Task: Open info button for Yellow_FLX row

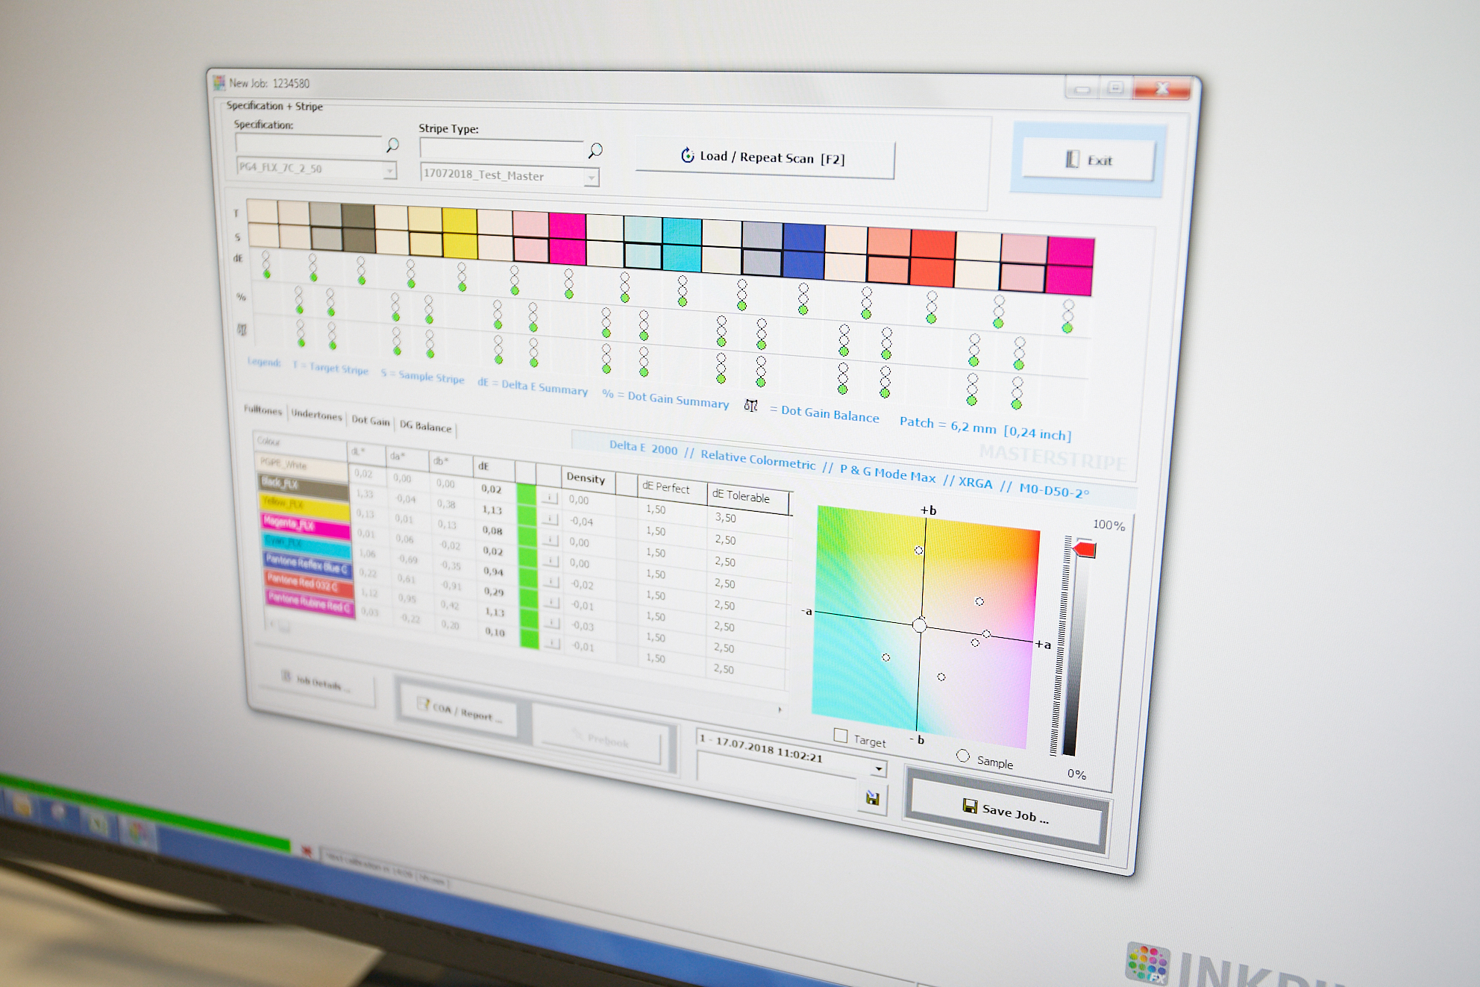Action: (551, 540)
